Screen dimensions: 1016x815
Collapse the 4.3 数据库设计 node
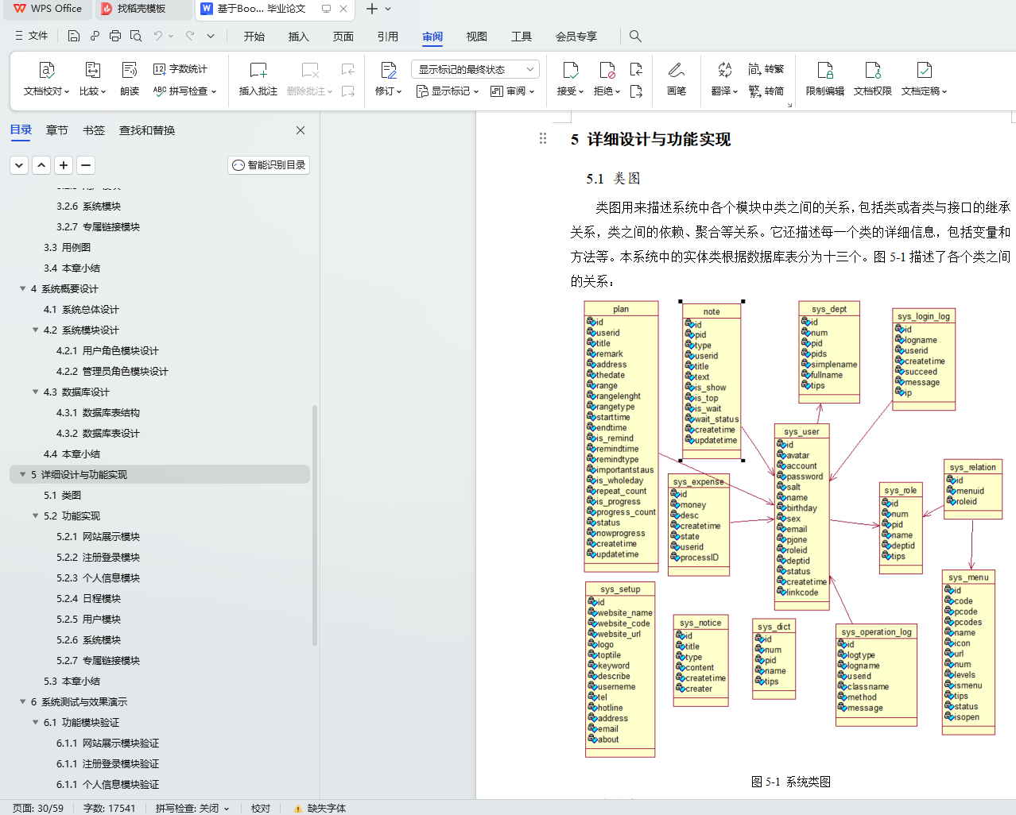tap(35, 392)
